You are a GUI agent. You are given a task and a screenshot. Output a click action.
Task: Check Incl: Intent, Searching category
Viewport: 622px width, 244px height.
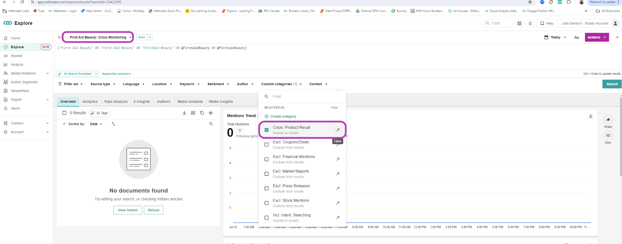(x=266, y=218)
